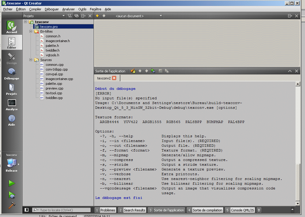The width and height of the screenshot is (305, 217).
Task: Show the Sortie de compilation pane
Action: (x=205, y=210)
